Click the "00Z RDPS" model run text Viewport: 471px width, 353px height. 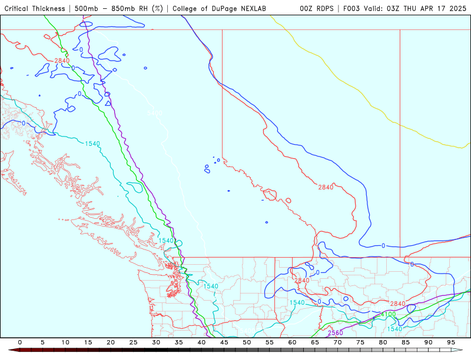tap(317, 8)
